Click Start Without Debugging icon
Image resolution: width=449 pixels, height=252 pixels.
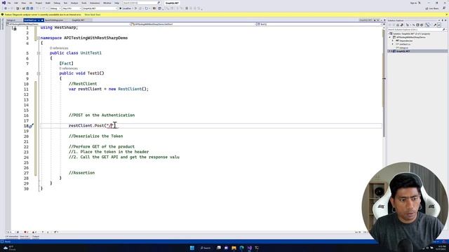135,8
